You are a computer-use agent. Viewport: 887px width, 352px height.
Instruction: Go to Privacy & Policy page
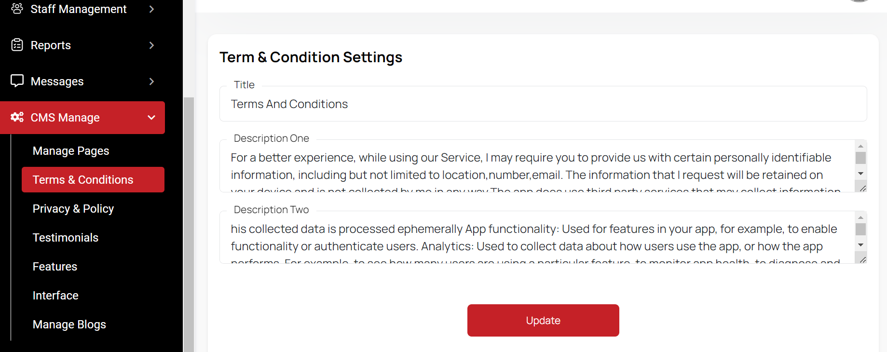click(x=73, y=209)
